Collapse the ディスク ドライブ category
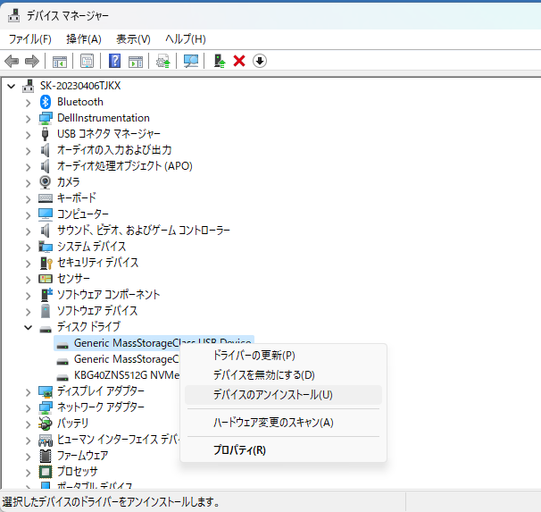The image size is (541, 512). [28, 327]
